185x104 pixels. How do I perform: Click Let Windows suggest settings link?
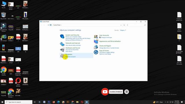coord(107,52)
